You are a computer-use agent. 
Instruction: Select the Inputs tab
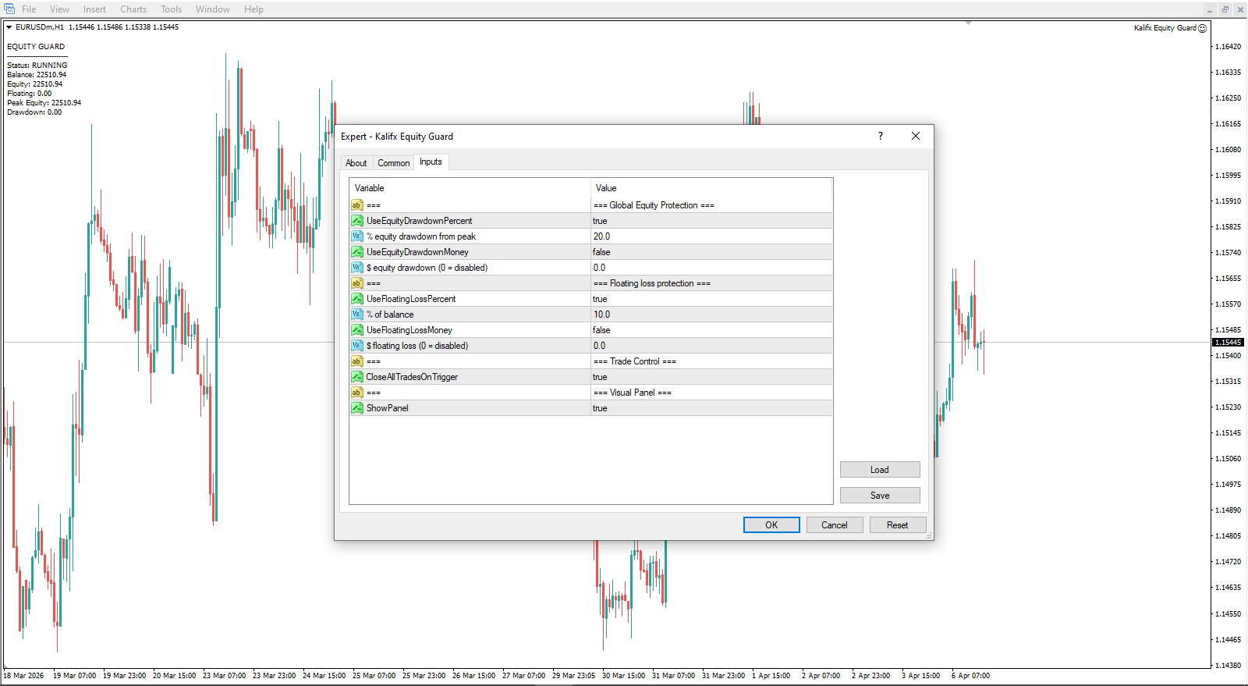(x=431, y=162)
